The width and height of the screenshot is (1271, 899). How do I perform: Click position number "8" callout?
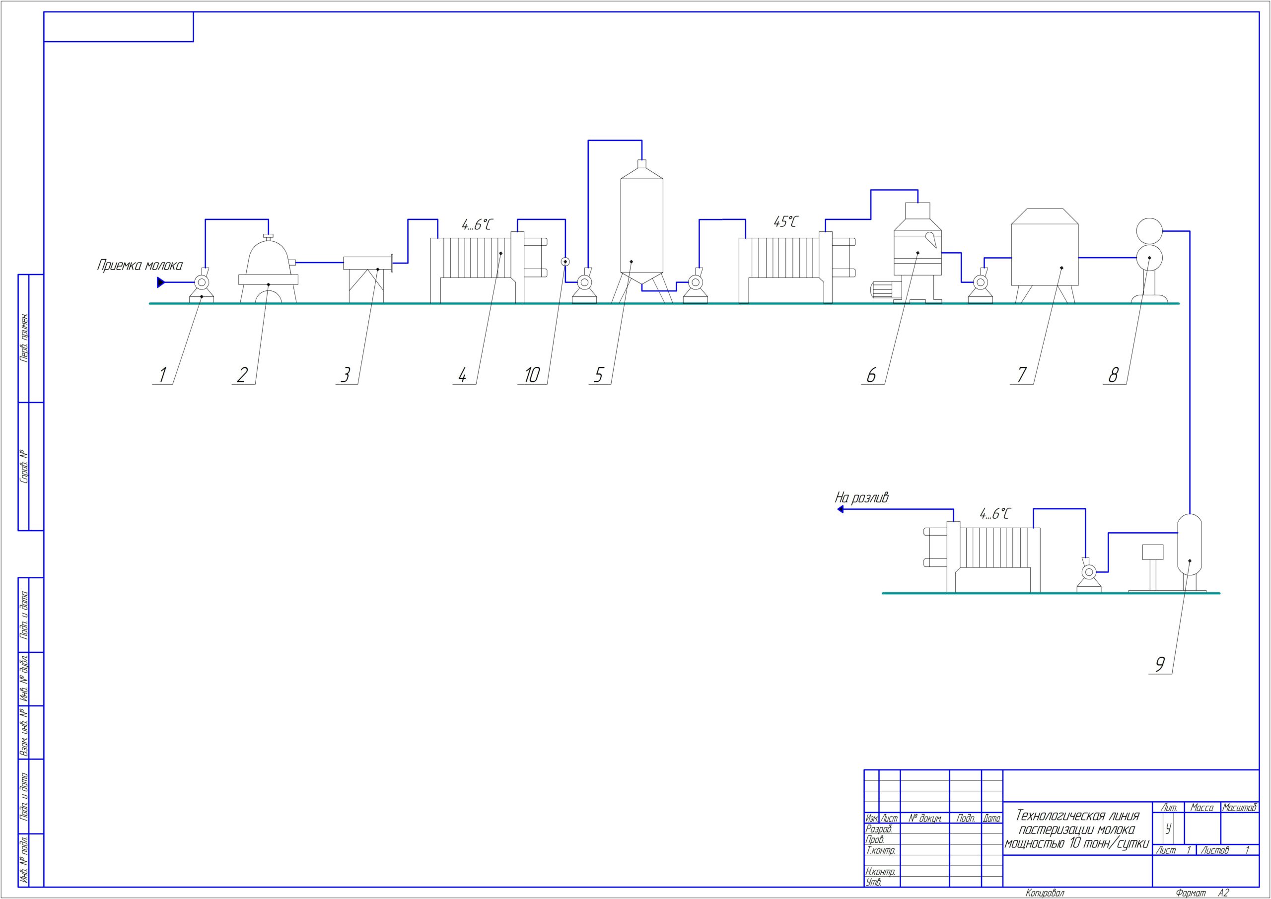(1113, 375)
